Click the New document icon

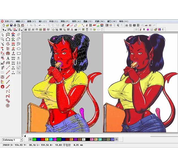pyautogui.click(x=4, y=25)
